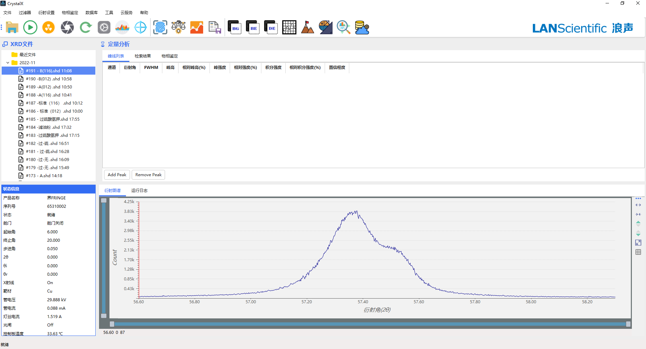Click the camera shutter icon
This screenshot has width=646, height=349.
[x=67, y=27]
